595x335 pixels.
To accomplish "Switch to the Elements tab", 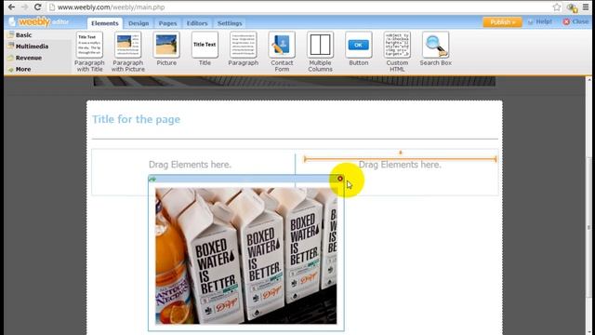I will [105, 23].
